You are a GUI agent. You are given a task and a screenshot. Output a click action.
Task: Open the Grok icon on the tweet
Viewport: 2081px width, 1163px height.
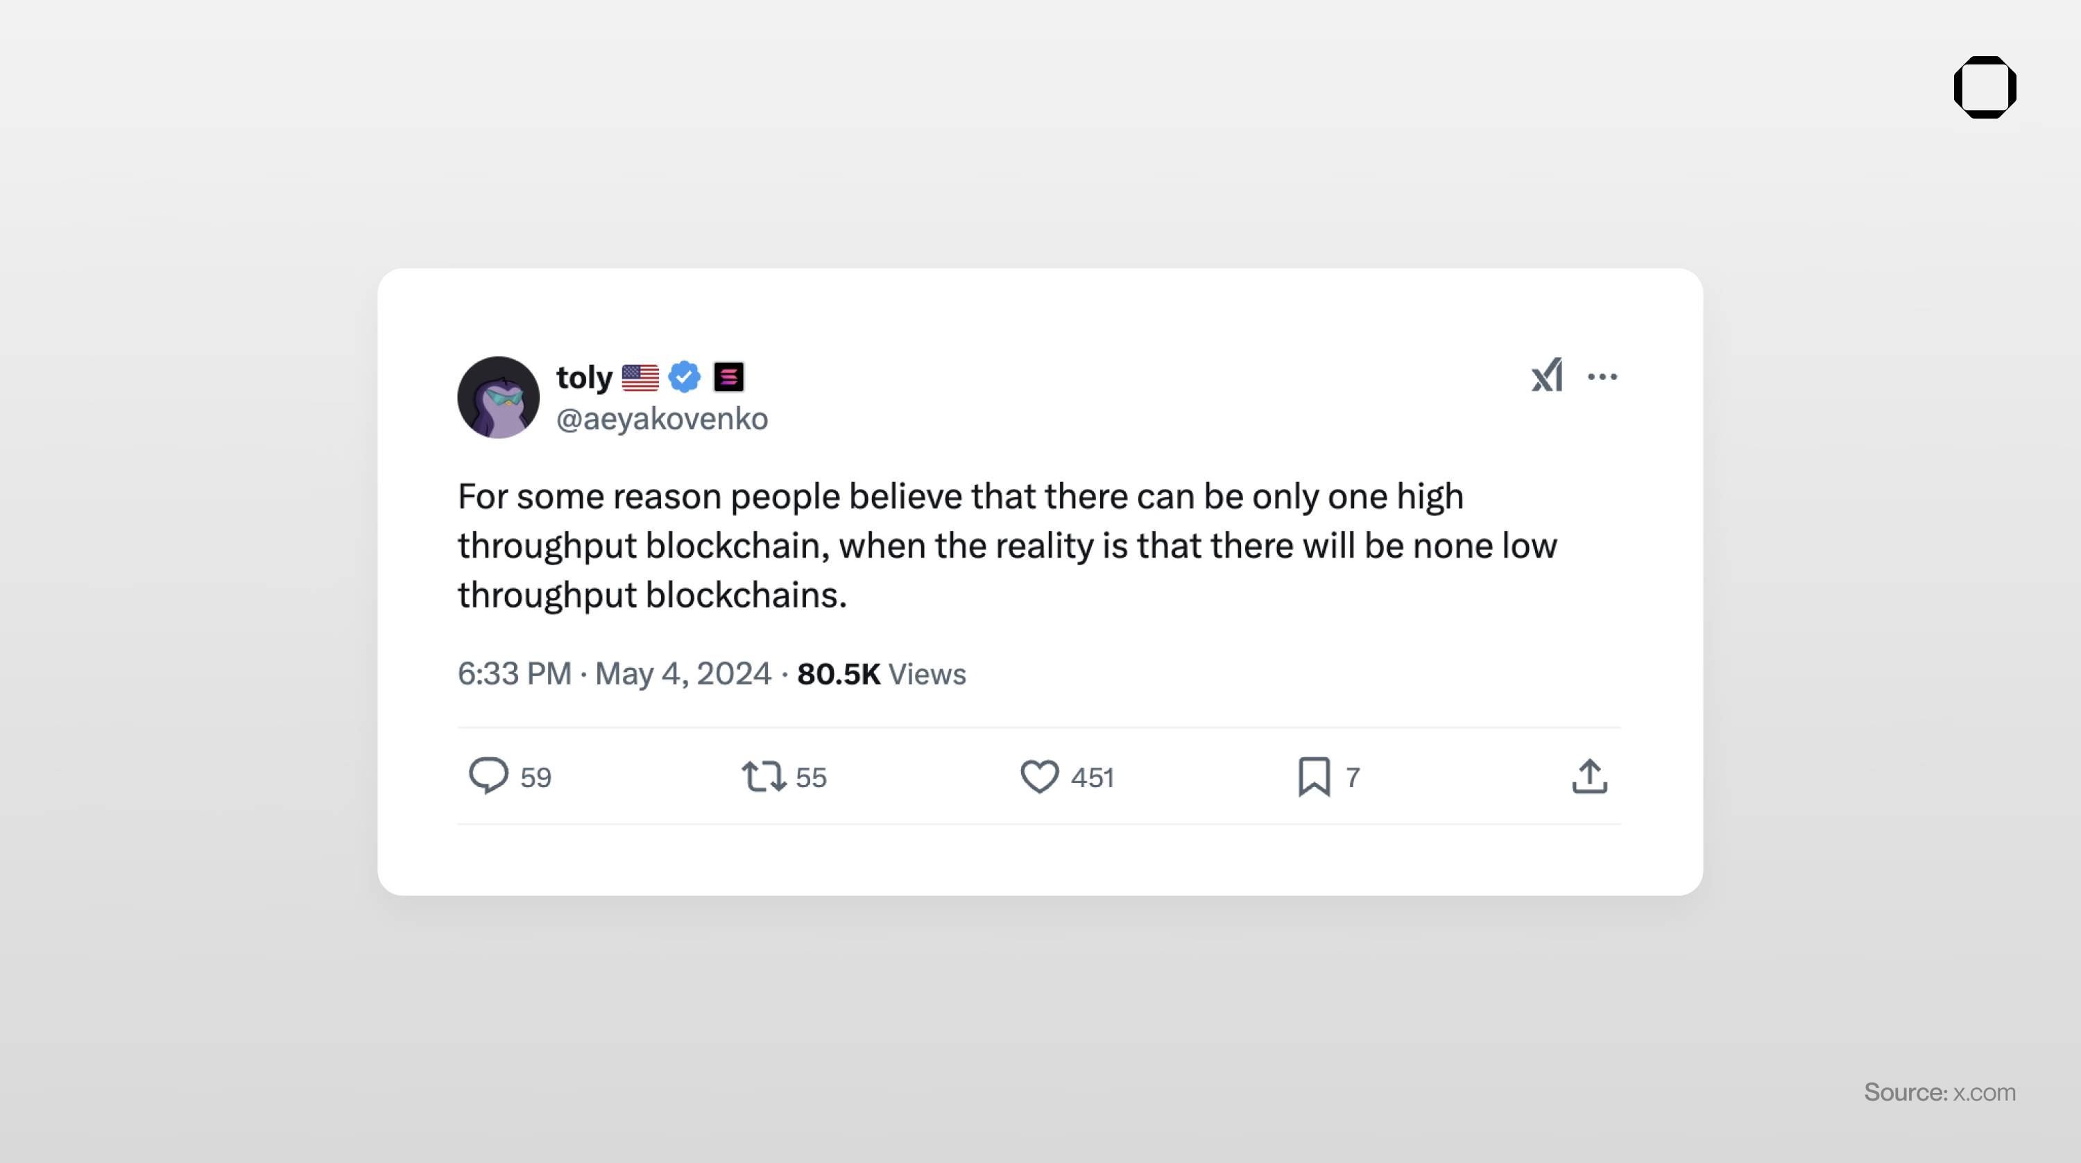coord(1546,376)
